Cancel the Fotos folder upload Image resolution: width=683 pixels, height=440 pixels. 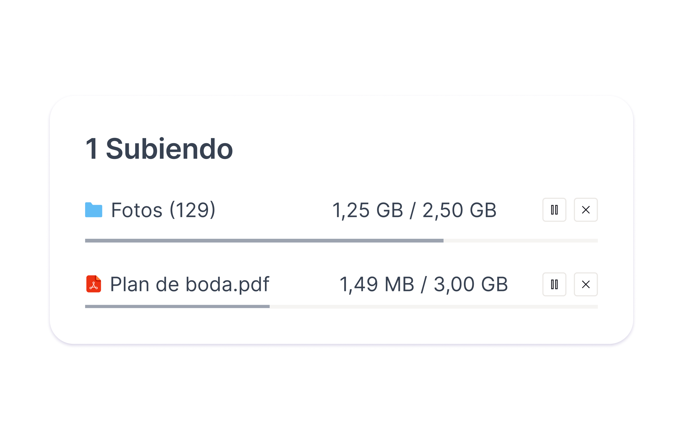point(586,210)
